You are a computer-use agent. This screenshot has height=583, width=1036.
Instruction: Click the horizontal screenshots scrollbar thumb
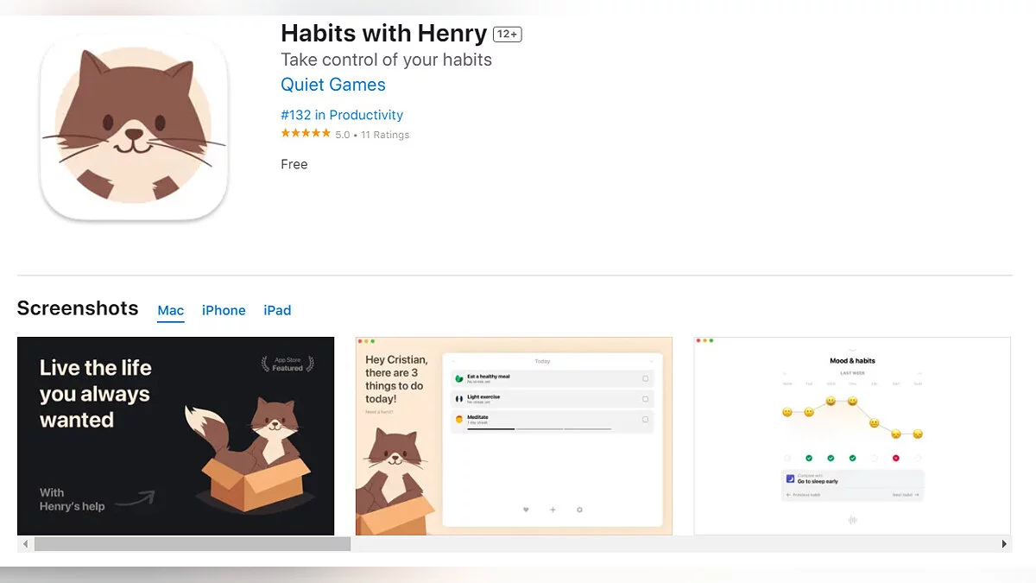point(192,544)
